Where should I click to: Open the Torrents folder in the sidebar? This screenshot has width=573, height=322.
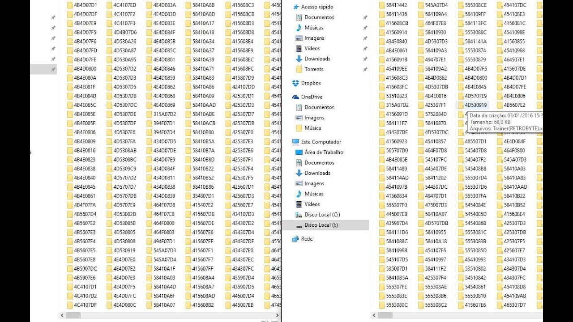pos(314,69)
